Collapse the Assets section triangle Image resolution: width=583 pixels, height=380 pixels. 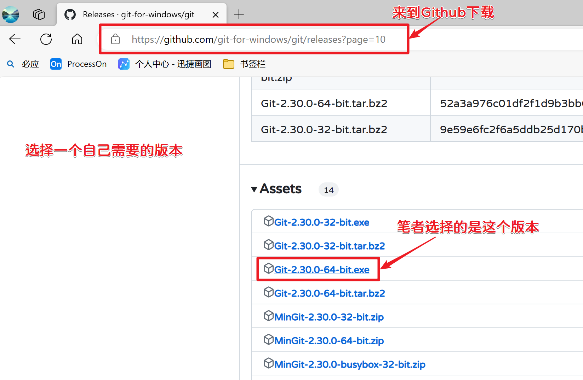tap(254, 189)
